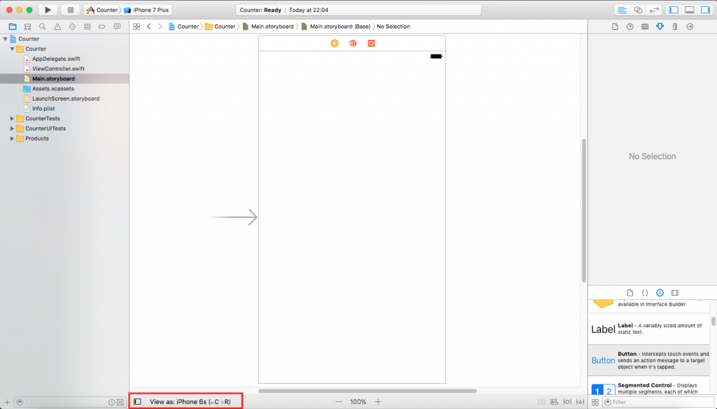717x409 pixels.
Task: Open the iPhone 7 Plus device selector
Action: pyautogui.click(x=147, y=10)
